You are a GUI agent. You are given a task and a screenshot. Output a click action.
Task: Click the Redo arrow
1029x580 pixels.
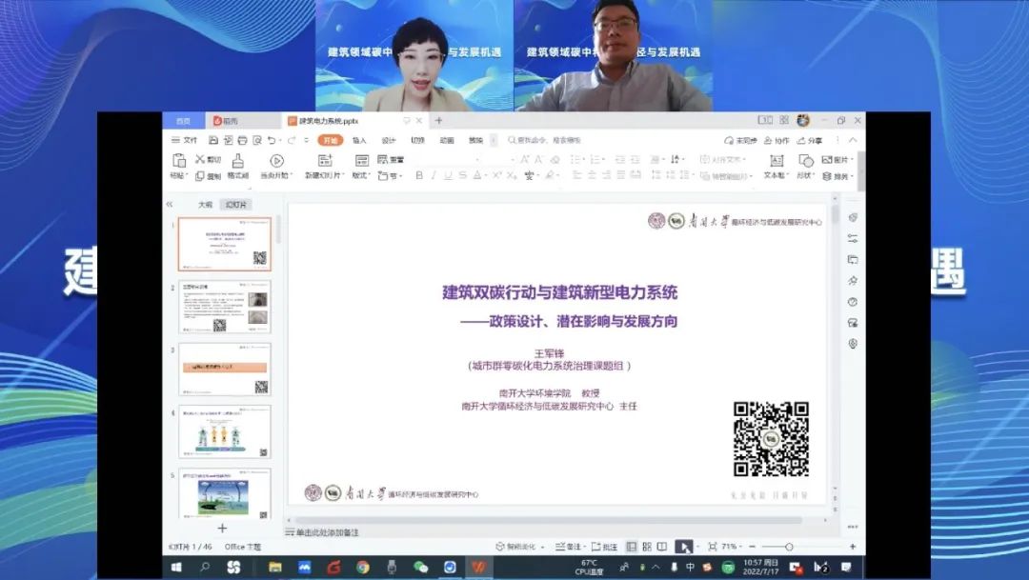(x=292, y=140)
